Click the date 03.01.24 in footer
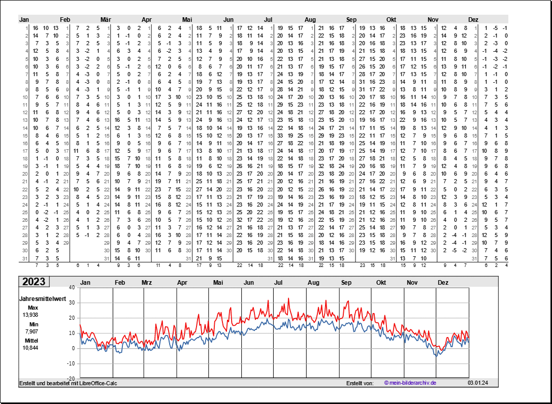The height and width of the screenshot is (404, 552). (x=478, y=383)
